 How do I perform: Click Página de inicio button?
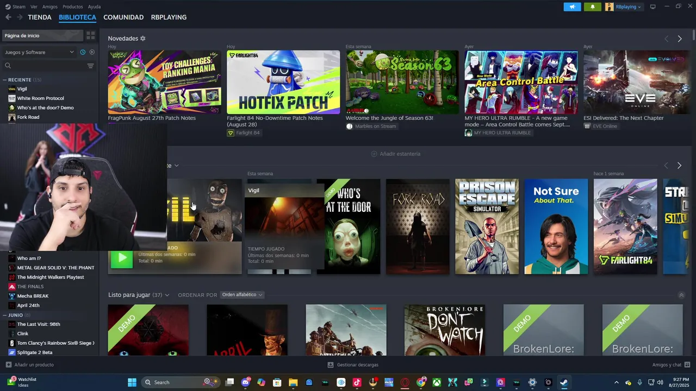[42, 35]
